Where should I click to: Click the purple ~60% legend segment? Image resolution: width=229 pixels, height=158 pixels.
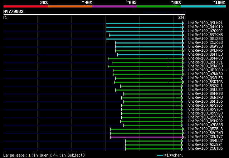coord(114,6)
